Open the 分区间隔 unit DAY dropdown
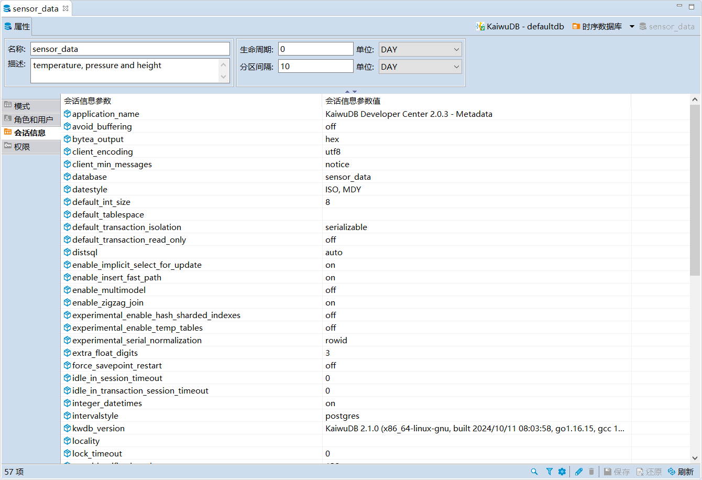Viewport: 702px width, 480px height. (x=420, y=67)
